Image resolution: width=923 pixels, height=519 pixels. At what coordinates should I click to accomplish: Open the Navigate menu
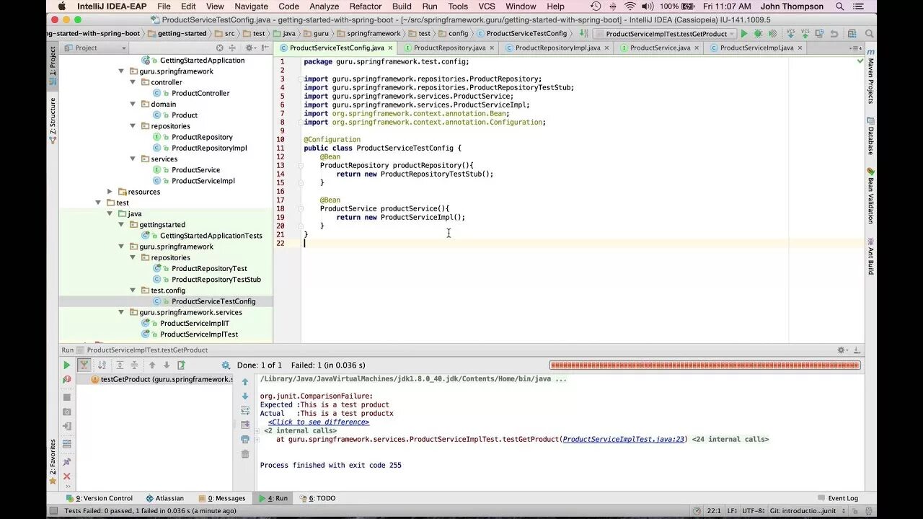[251, 6]
